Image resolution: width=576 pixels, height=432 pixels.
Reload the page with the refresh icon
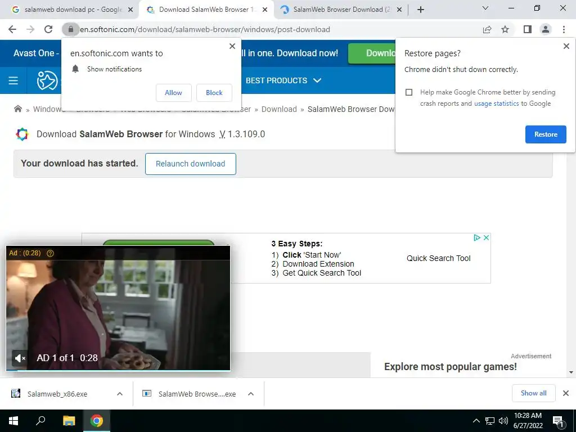point(48,29)
